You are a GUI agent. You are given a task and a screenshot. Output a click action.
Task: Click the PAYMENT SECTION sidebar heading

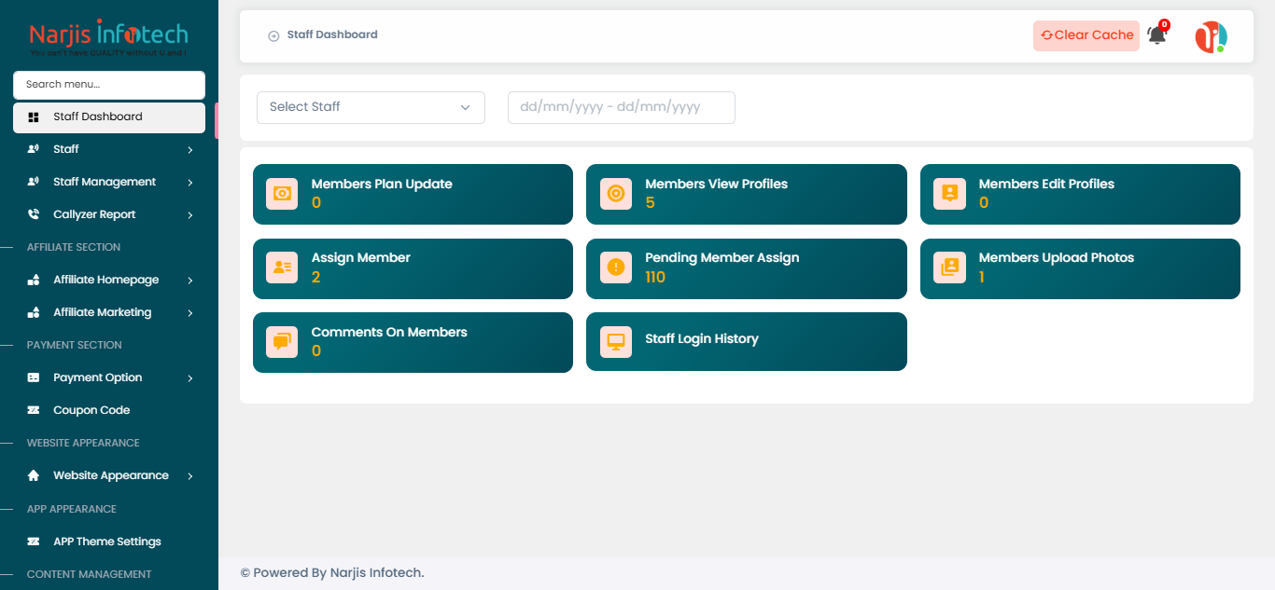coord(75,345)
